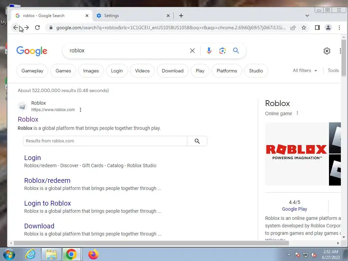Launch Firefox from the taskbar
Screen dimensions: 348x261
(x=93, y=254)
